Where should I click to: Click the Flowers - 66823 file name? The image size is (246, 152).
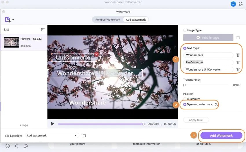coord(31,39)
